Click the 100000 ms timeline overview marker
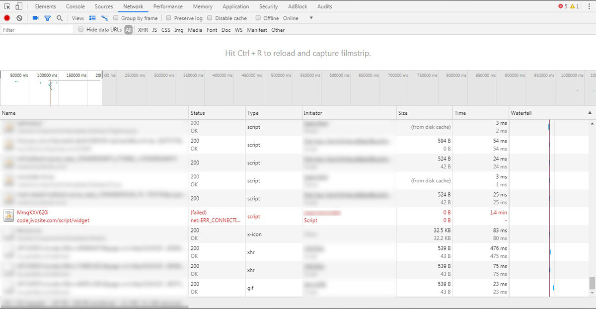The image size is (596, 309). click(48, 75)
